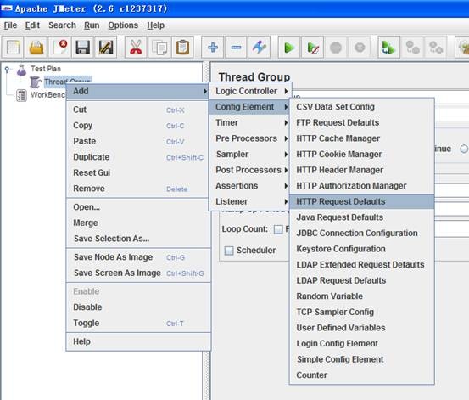Select the Test Plan tree node

coord(46,69)
